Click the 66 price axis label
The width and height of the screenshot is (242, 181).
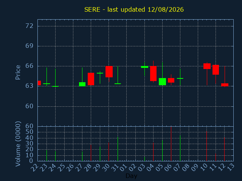(29, 66)
